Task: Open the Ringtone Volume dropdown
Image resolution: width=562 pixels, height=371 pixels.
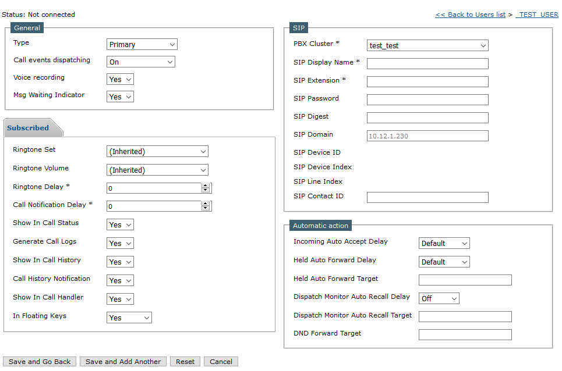Action: (157, 170)
